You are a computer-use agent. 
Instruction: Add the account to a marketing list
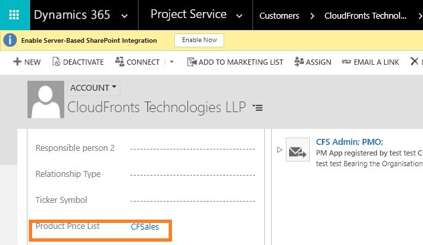[x=241, y=62]
